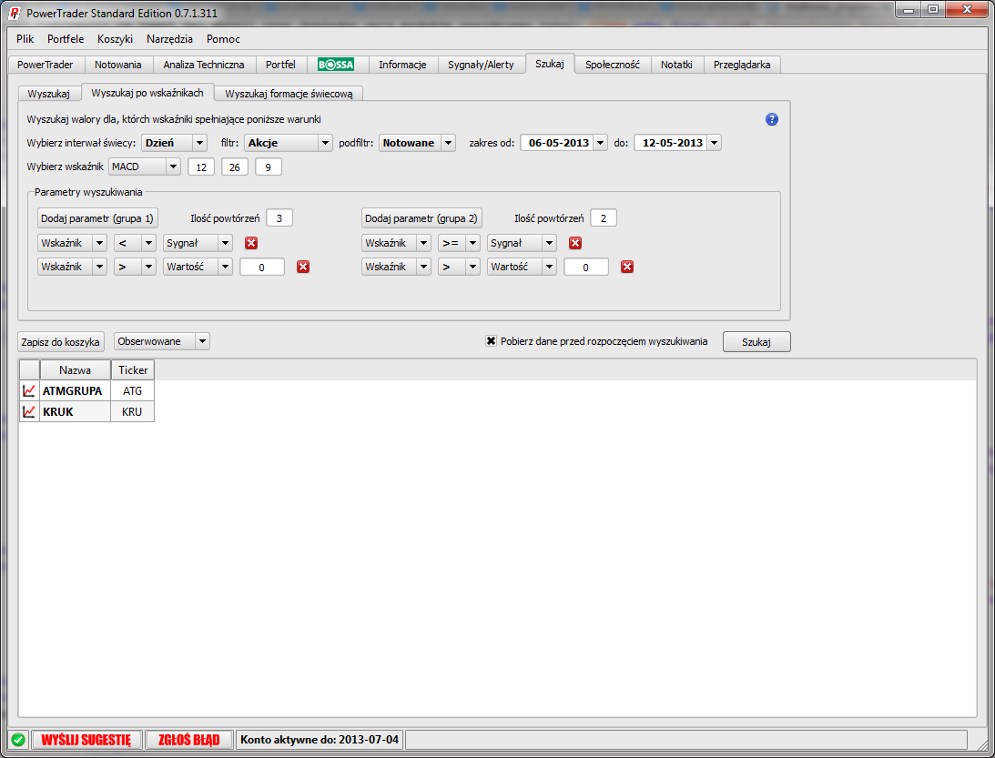
Task: Open the BOSSA logo tab
Action: pyautogui.click(x=336, y=65)
